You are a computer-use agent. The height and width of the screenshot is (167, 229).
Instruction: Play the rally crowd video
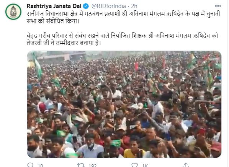[x=124, y=104]
